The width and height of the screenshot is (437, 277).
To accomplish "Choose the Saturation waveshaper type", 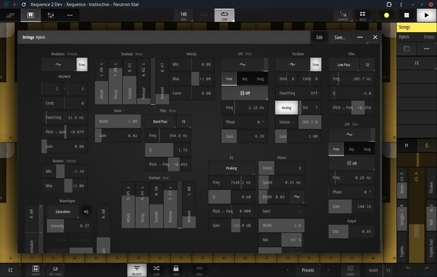I will coord(63,212).
